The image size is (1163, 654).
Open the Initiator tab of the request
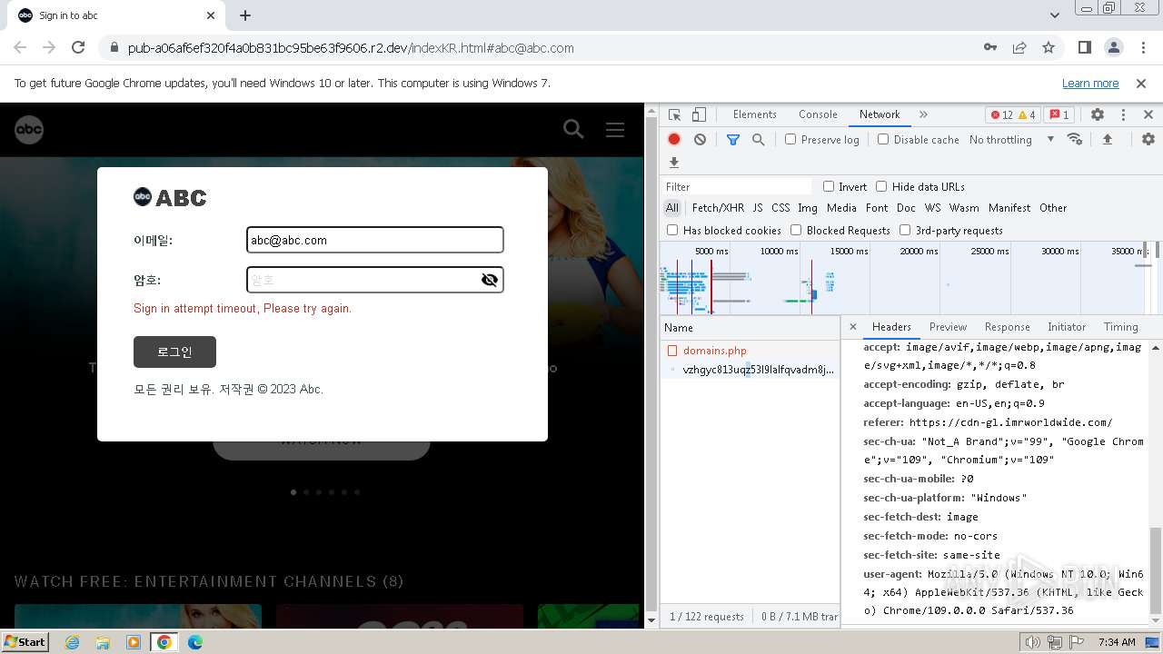[x=1067, y=327]
